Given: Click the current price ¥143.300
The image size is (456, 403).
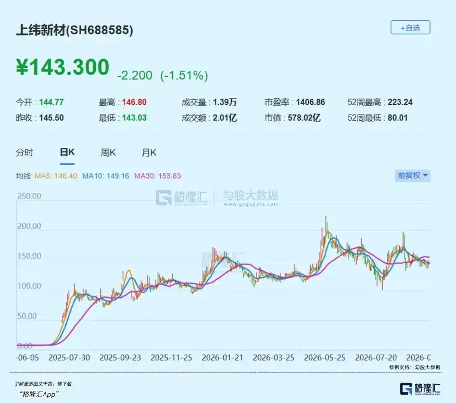Looking at the screenshot, I should tap(62, 67).
